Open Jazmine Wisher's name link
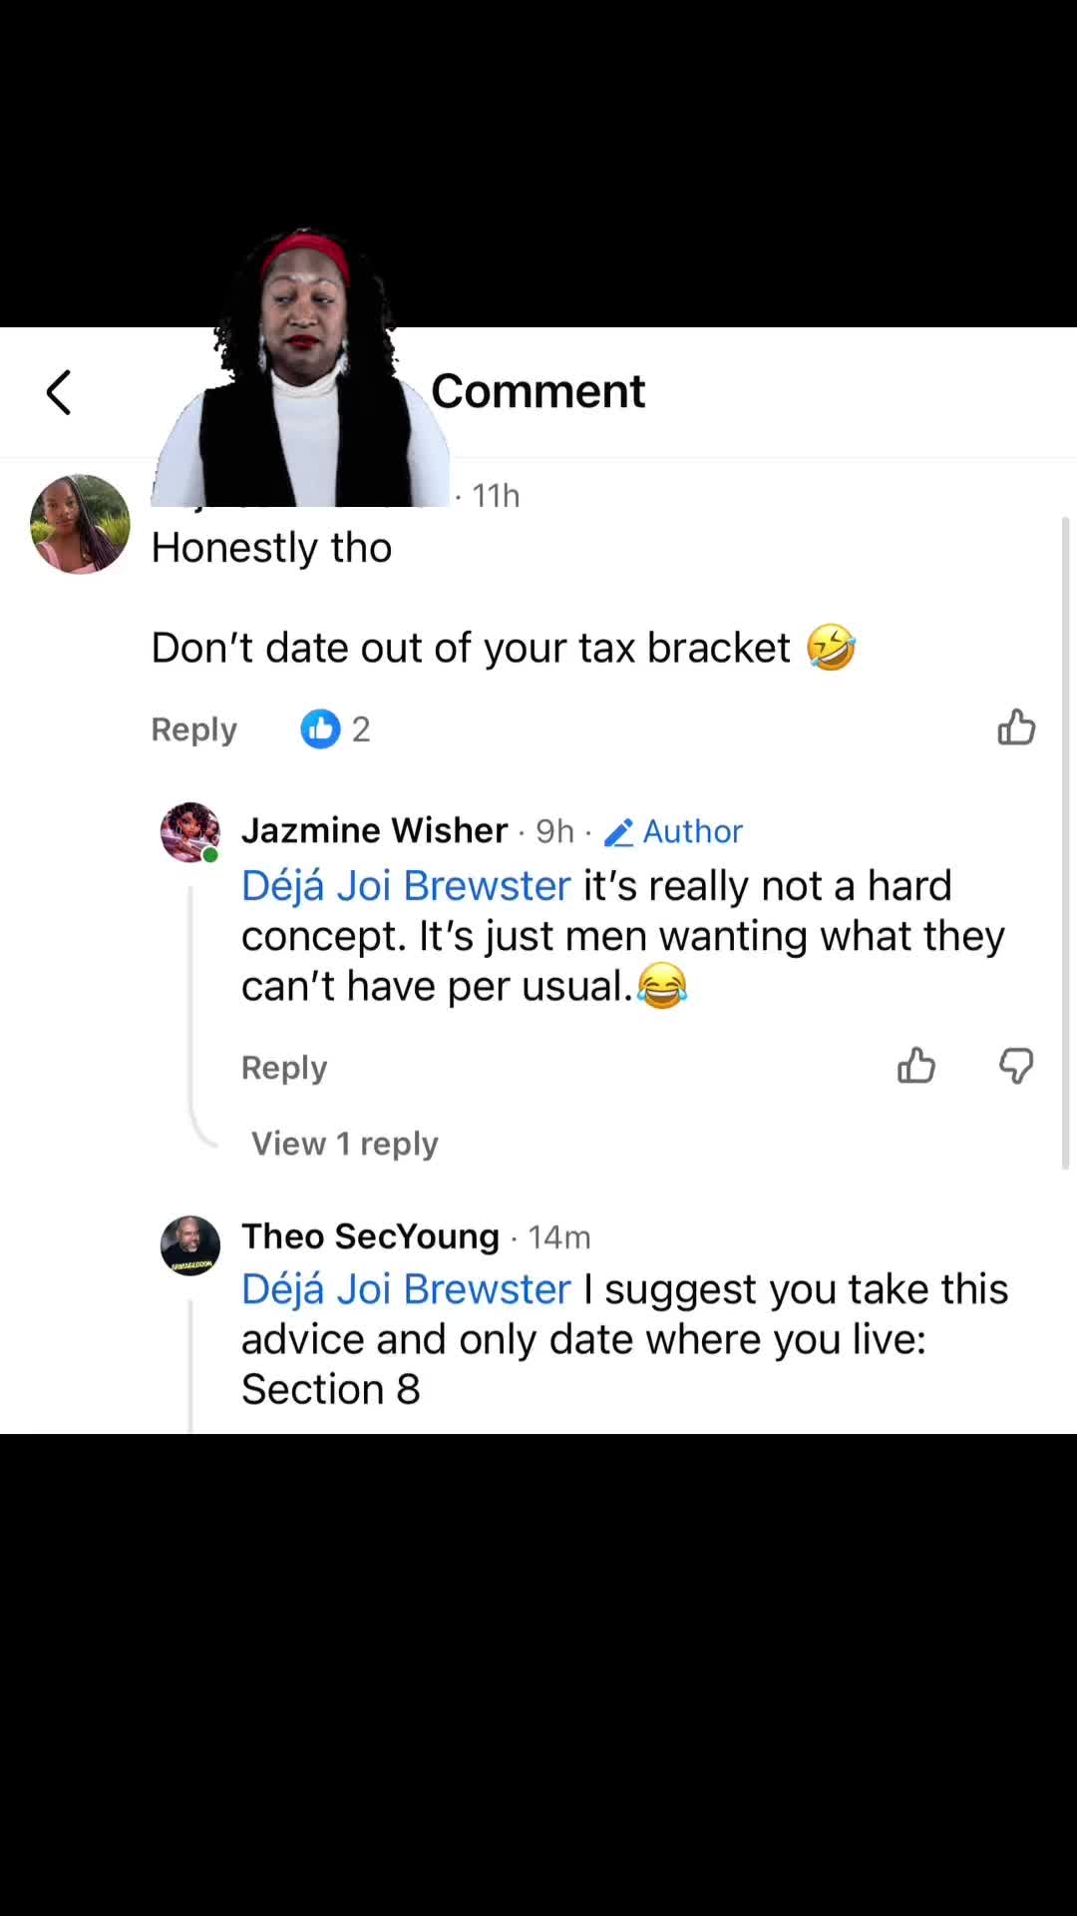The width and height of the screenshot is (1077, 1916). 375,830
